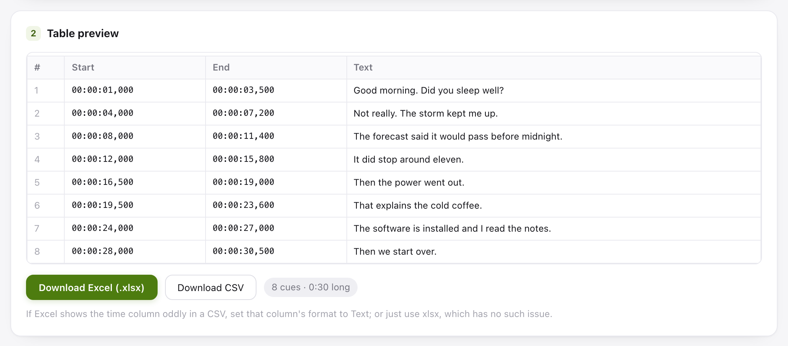
Task: Click 'That explains the cold coffee.' cell
Action: point(554,206)
